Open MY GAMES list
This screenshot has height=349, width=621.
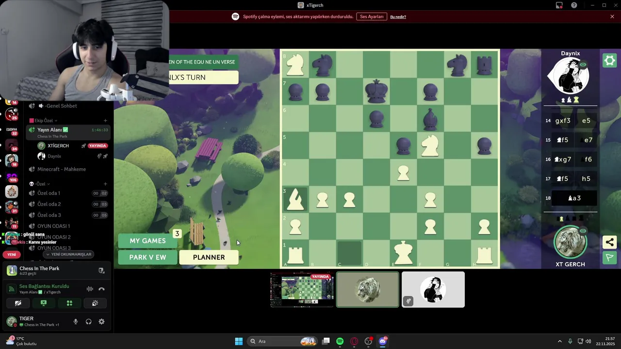click(x=147, y=241)
